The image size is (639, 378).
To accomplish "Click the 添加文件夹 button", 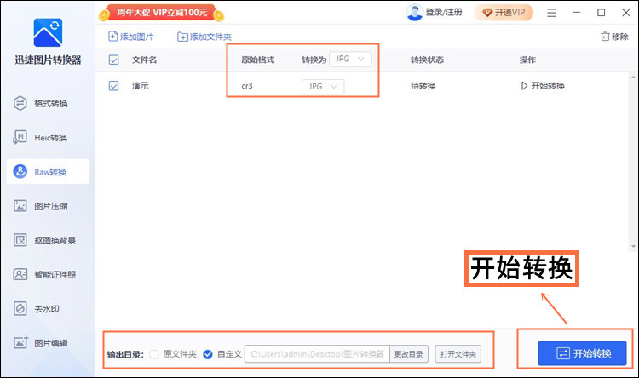I will coord(204,37).
